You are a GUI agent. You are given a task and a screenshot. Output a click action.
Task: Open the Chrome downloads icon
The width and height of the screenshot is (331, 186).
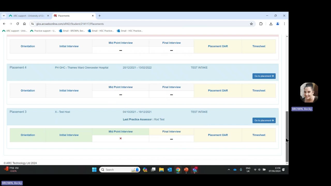[x=271, y=24]
